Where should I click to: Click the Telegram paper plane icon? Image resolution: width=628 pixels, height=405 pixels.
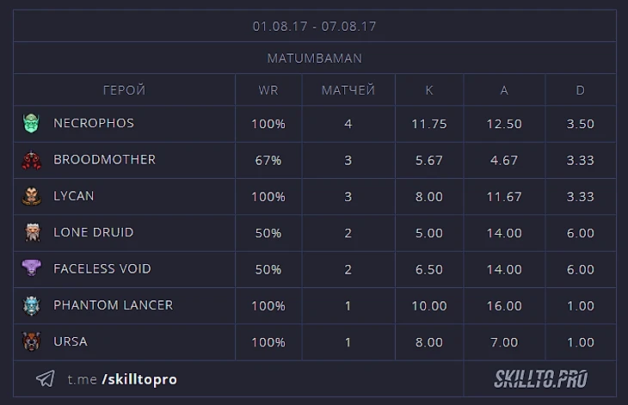[46, 378]
